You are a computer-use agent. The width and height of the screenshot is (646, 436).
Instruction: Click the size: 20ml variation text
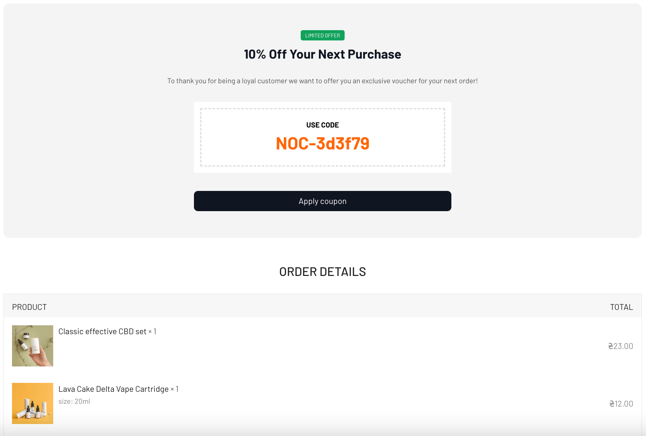click(74, 401)
